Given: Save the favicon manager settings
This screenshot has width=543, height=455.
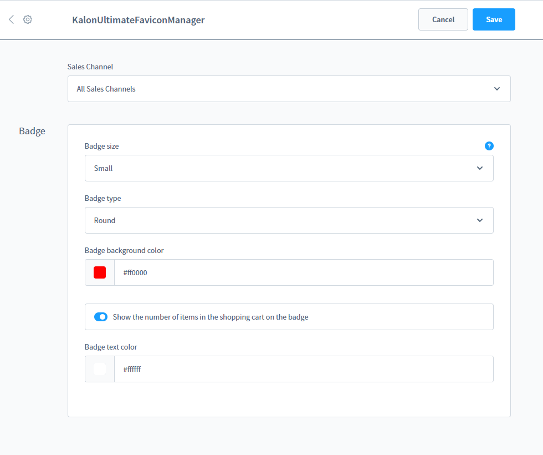Looking at the screenshot, I should pos(494,19).
